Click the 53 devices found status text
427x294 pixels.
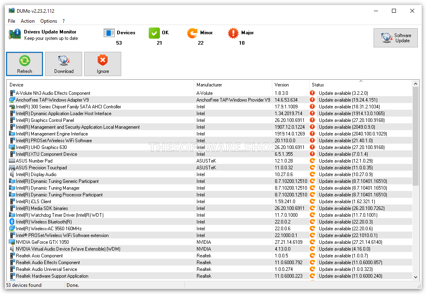coord(24,285)
